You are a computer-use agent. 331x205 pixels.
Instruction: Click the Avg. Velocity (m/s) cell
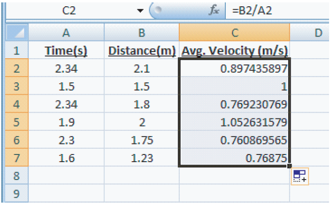pos(234,51)
